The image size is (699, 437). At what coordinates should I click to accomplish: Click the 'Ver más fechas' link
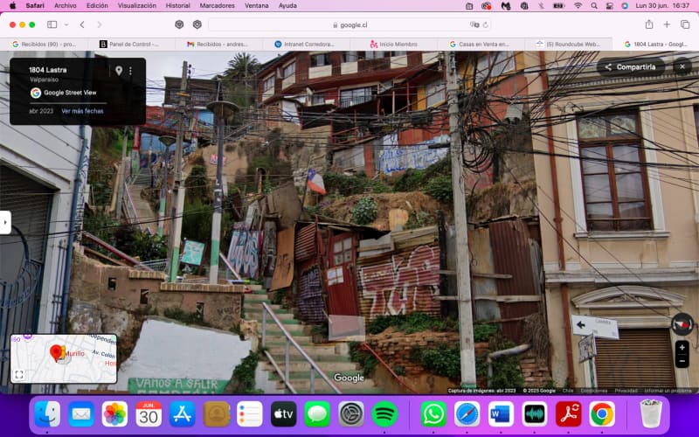point(82,111)
